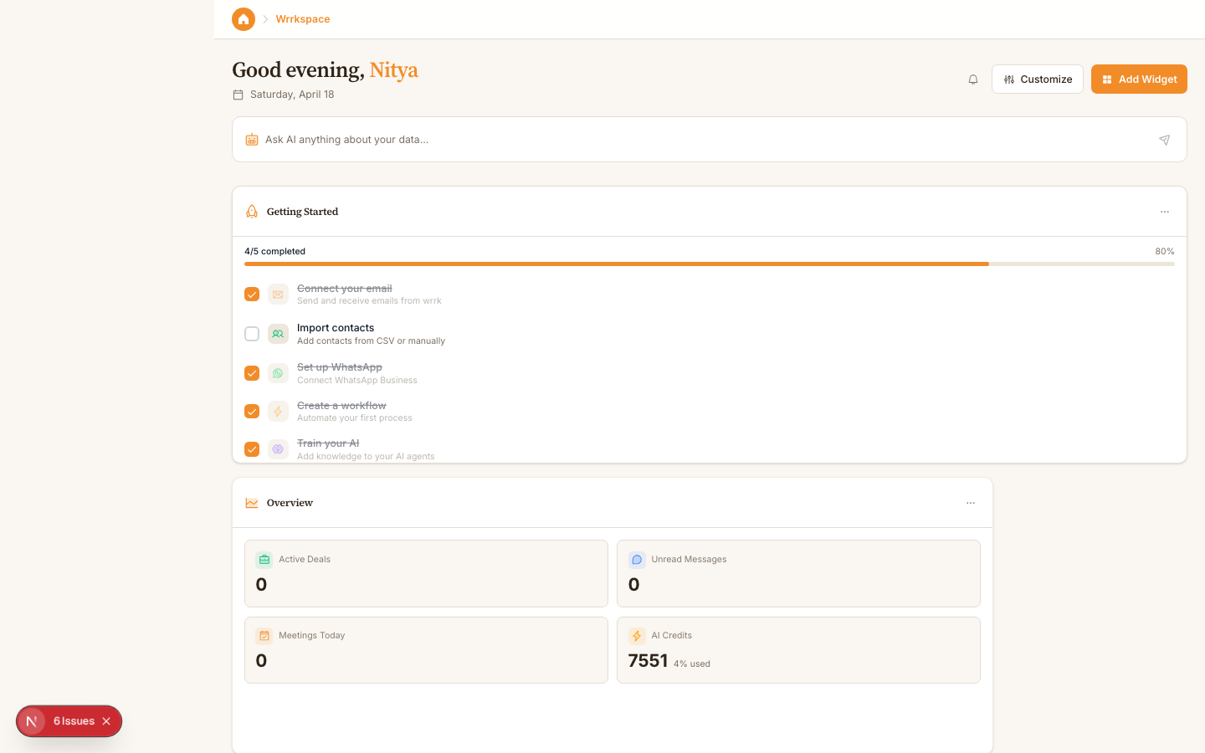Viewport: 1205px width, 753px height.
Task: Expand the 6 Issues error badge
Action: [x=74, y=721]
